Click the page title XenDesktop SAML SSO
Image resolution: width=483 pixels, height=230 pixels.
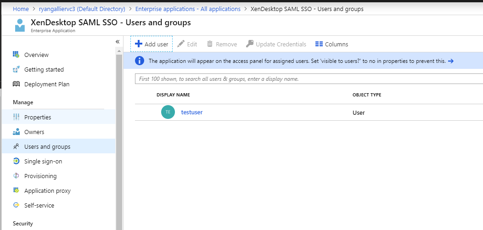coord(73,22)
